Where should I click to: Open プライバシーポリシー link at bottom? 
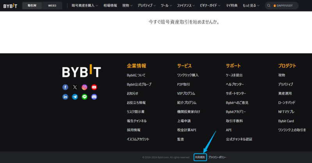pos(217,157)
